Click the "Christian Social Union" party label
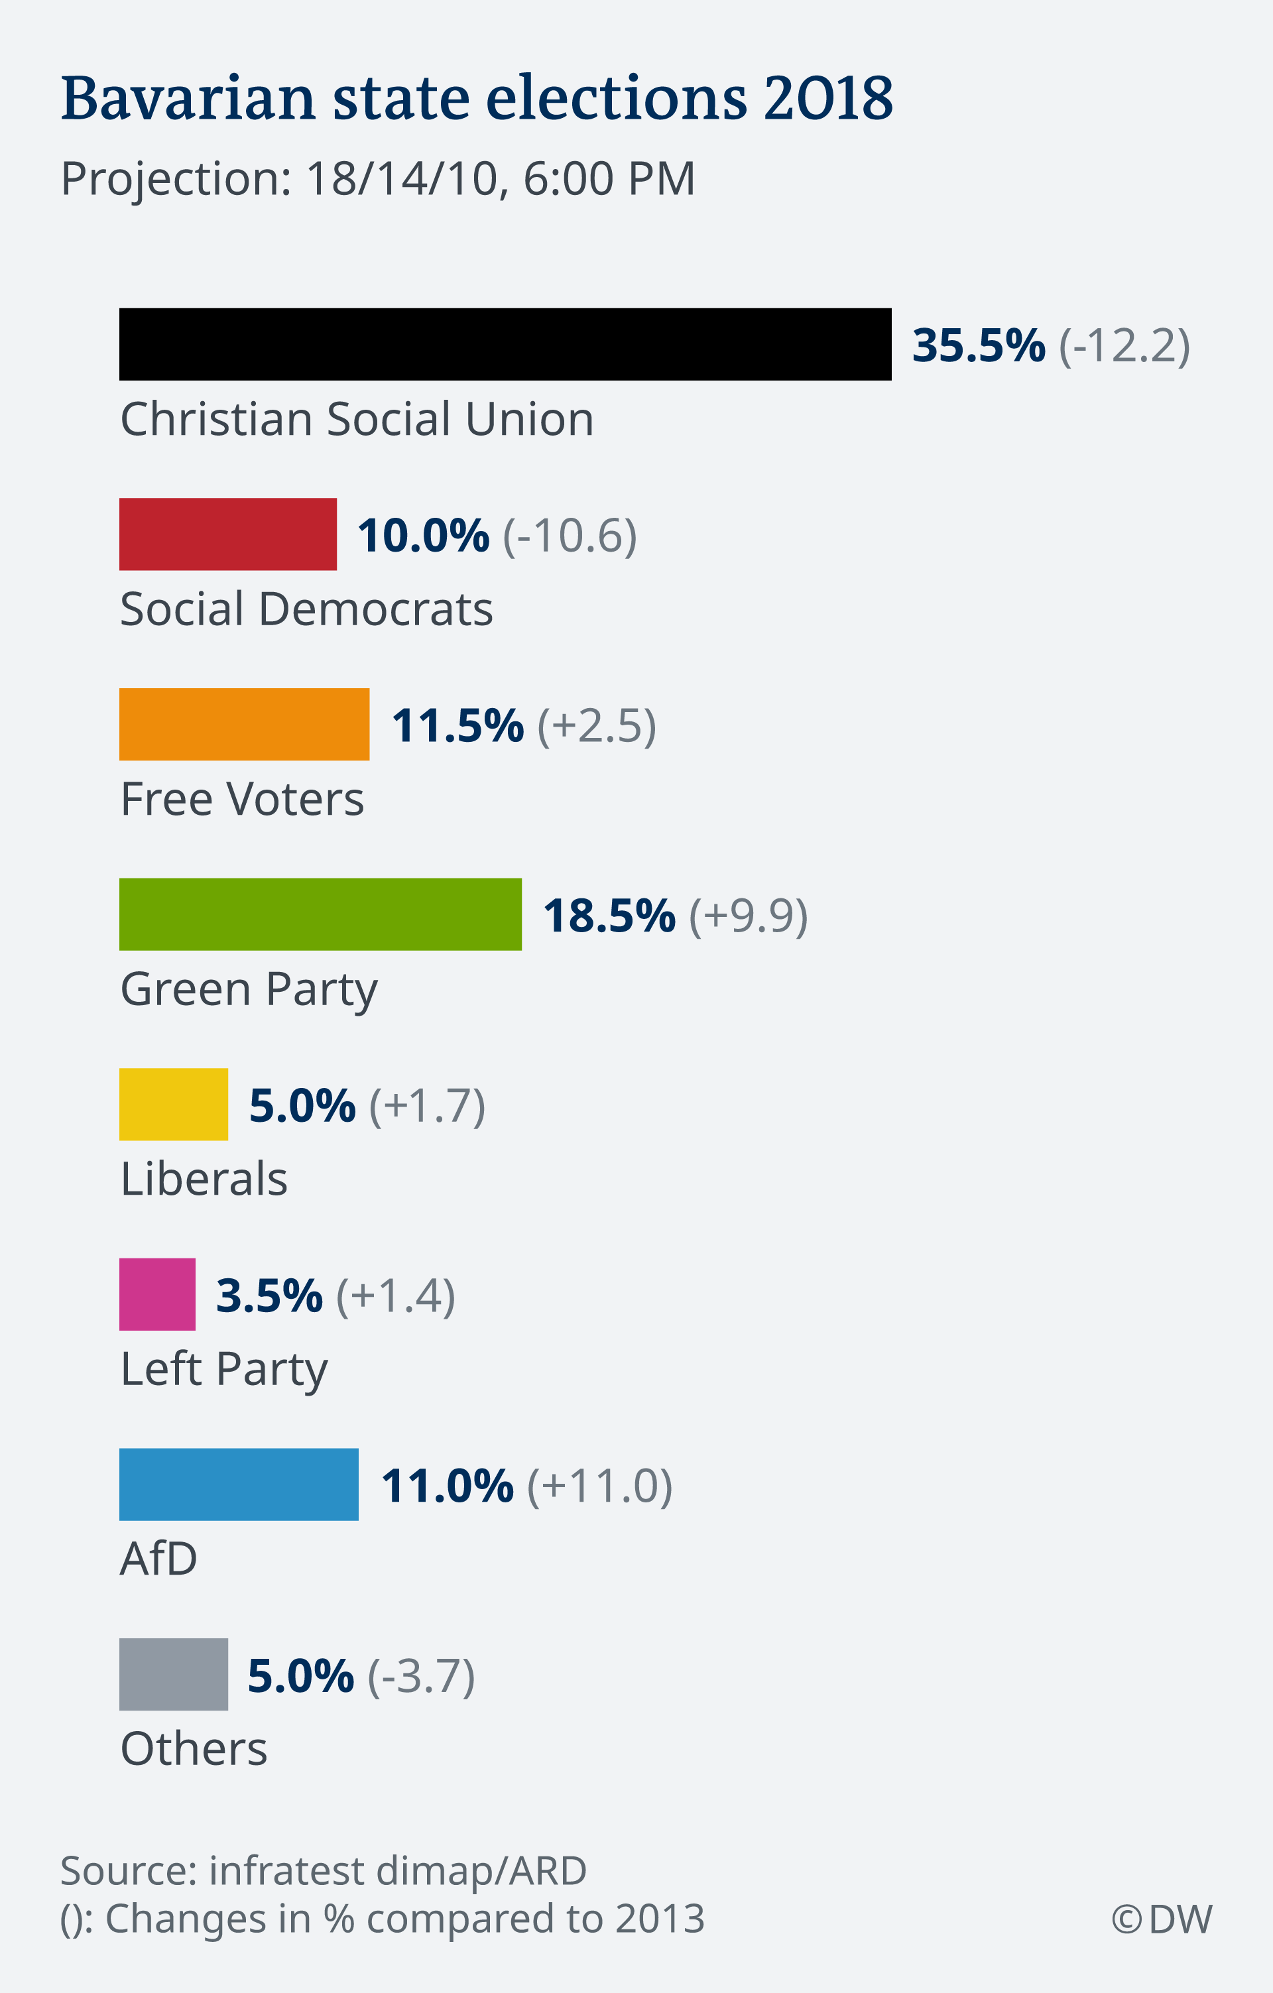This screenshot has height=1993, width=1273. click(x=357, y=419)
